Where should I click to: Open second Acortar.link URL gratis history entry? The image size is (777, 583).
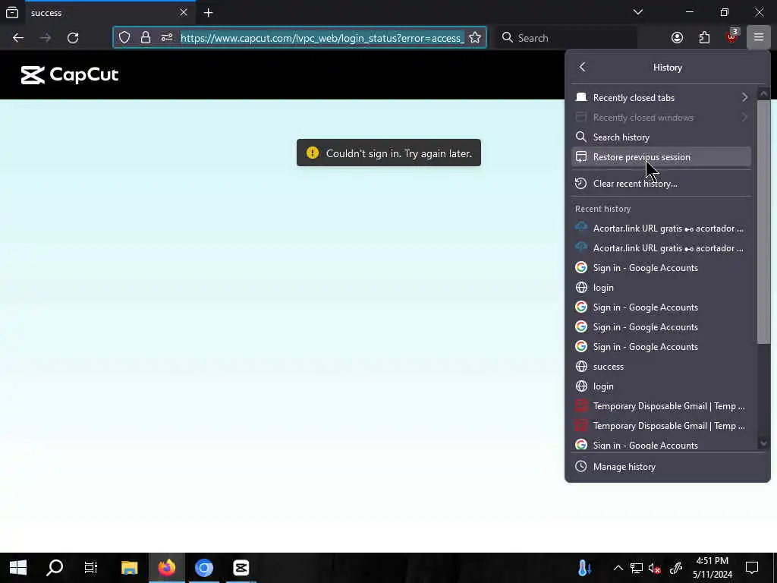point(661,248)
